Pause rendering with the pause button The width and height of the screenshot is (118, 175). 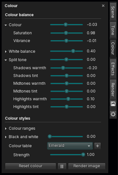click(x=62, y=166)
